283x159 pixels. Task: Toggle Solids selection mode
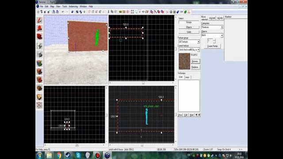(189, 32)
